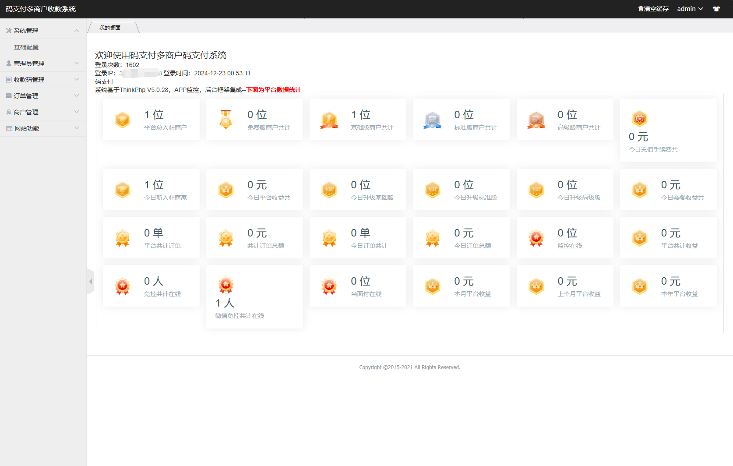Click the wrench icon beside 系统管理
The image size is (733, 466).
(x=8, y=30)
